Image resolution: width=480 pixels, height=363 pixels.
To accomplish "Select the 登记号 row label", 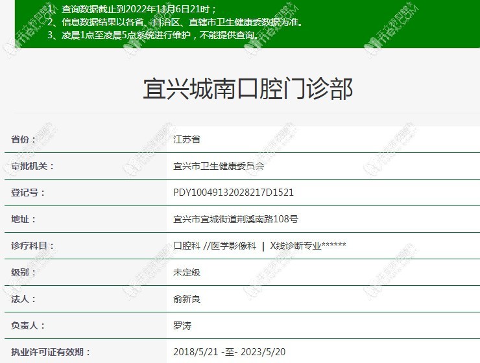I will pyautogui.click(x=29, y=193).
